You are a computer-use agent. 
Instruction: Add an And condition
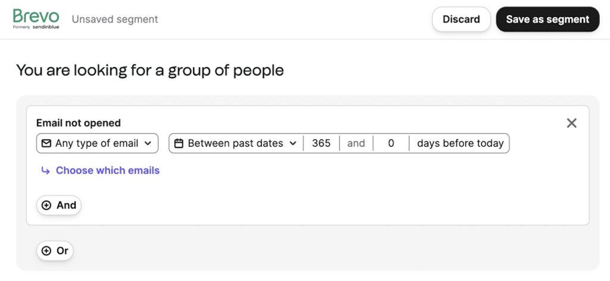[59, 206]
